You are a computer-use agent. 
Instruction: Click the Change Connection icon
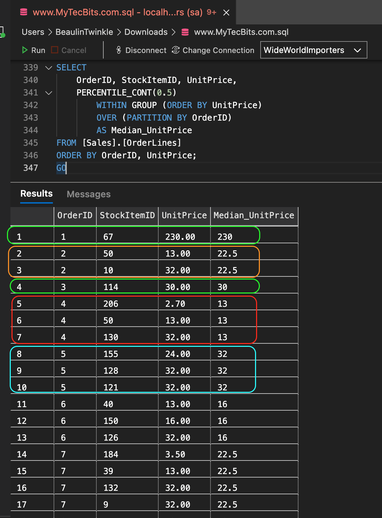pyautogui.click(x=175, y=50)
